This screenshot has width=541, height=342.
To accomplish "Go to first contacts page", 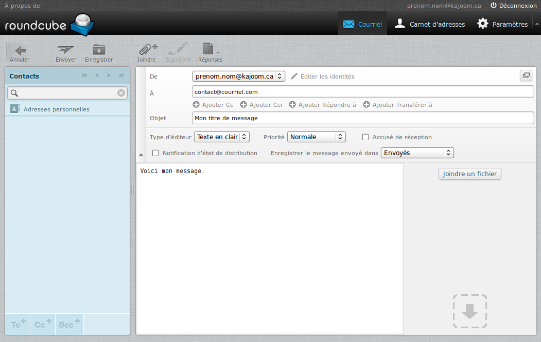I will 84,75.
